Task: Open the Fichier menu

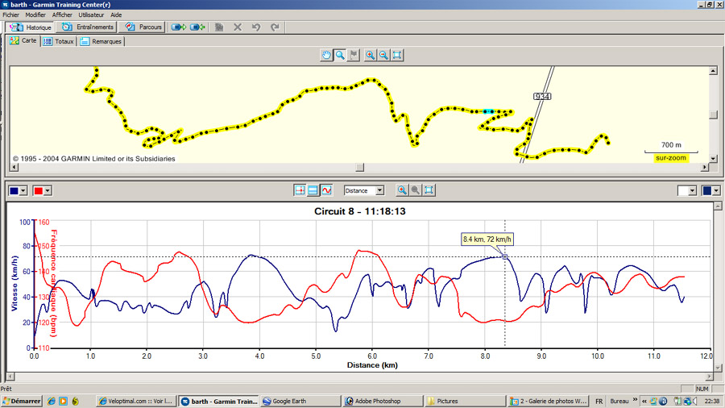Action: [x=10, y=15]
